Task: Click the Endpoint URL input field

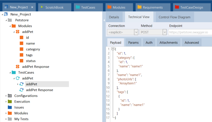Action: click(190, 32)
